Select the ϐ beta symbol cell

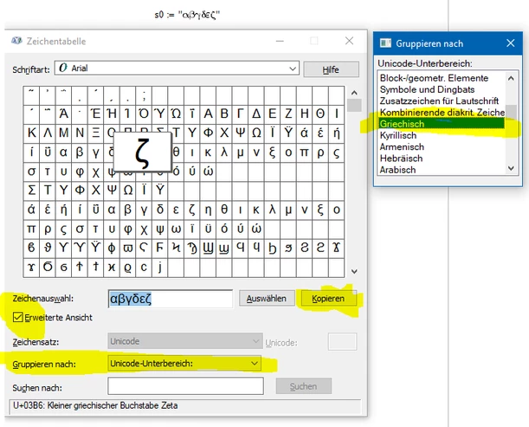[31, 248]
